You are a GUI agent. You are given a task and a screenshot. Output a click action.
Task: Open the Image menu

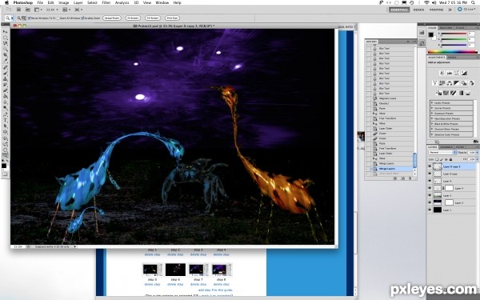tap(64, 2)
